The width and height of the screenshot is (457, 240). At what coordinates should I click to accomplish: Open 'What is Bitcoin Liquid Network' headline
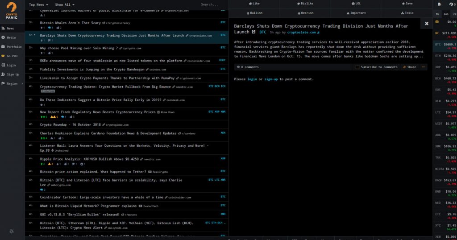88,206
